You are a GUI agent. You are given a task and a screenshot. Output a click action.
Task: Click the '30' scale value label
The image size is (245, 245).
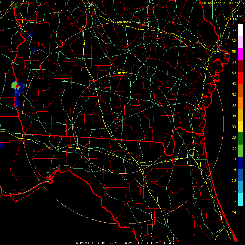point(234,127)
